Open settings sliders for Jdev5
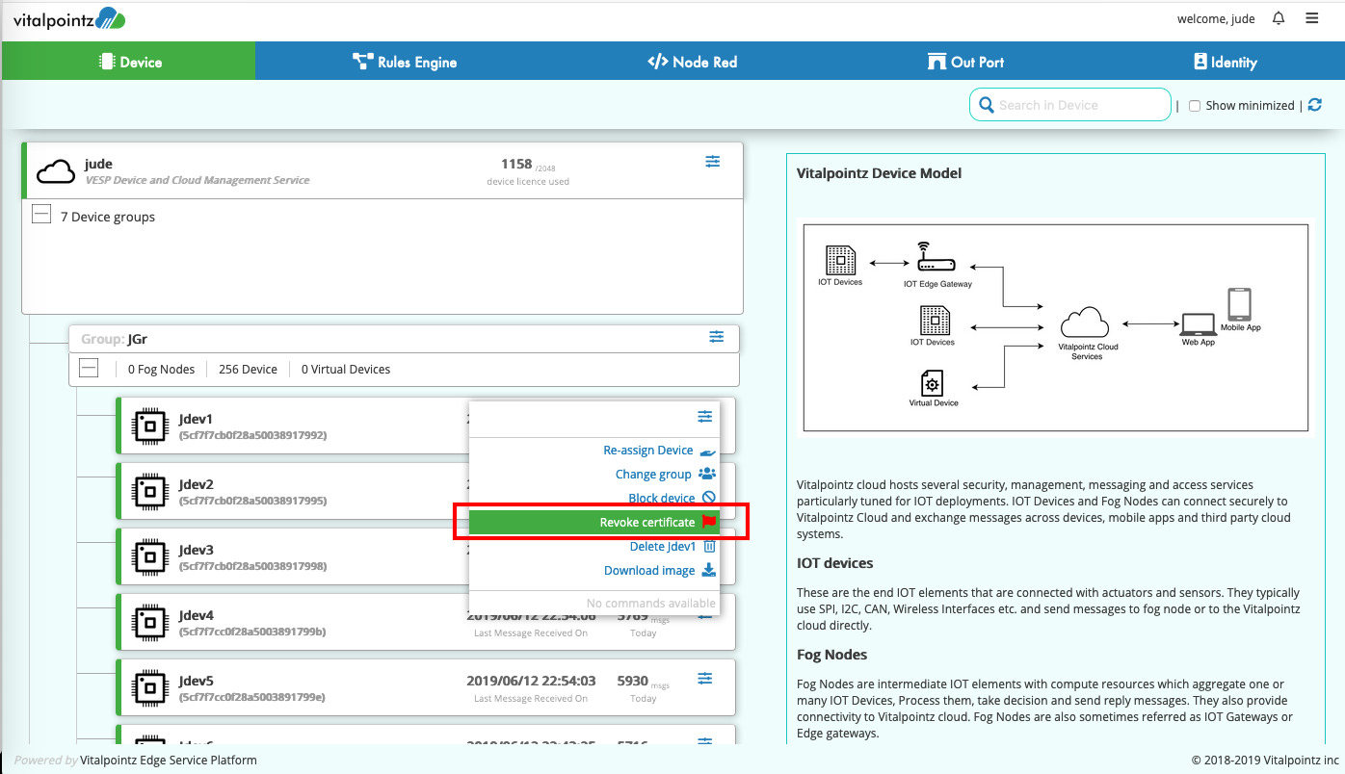Image resolution: width=1345 pixels, height=774 pixels. click(x=705, y=679)
